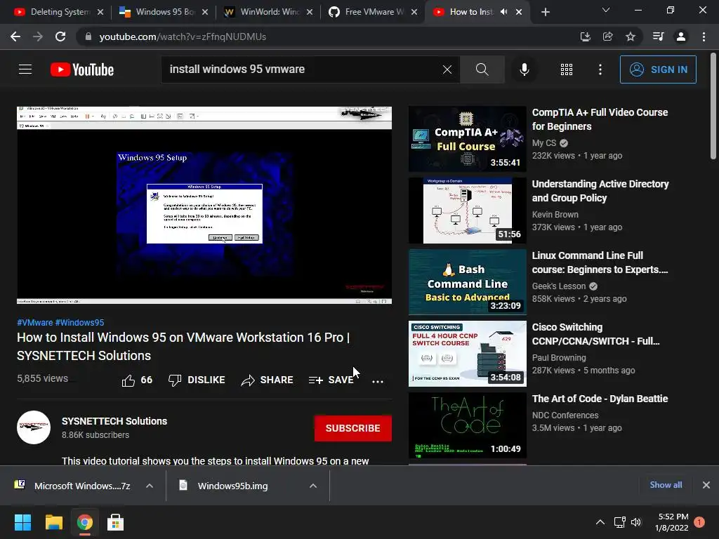The height and width of the screenshot is (539, 719).
Task: Dislike the video
Action: click(x=197, y=380)
